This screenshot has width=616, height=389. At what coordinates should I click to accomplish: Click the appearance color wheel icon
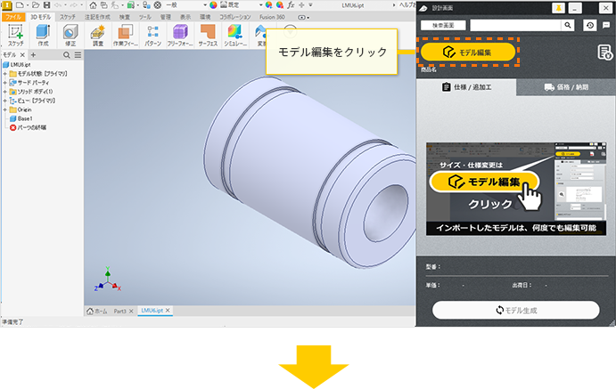pyautogui.click(x=213, y=5)
